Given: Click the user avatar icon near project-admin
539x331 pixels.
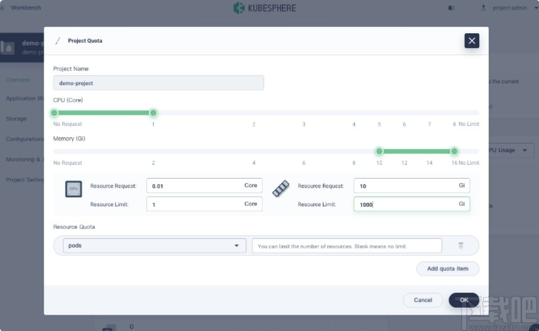Looking at the screenshot, I should point(483,8).
